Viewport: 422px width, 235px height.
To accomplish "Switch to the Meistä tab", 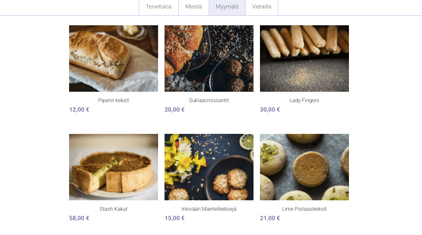I will pos(194,7).
